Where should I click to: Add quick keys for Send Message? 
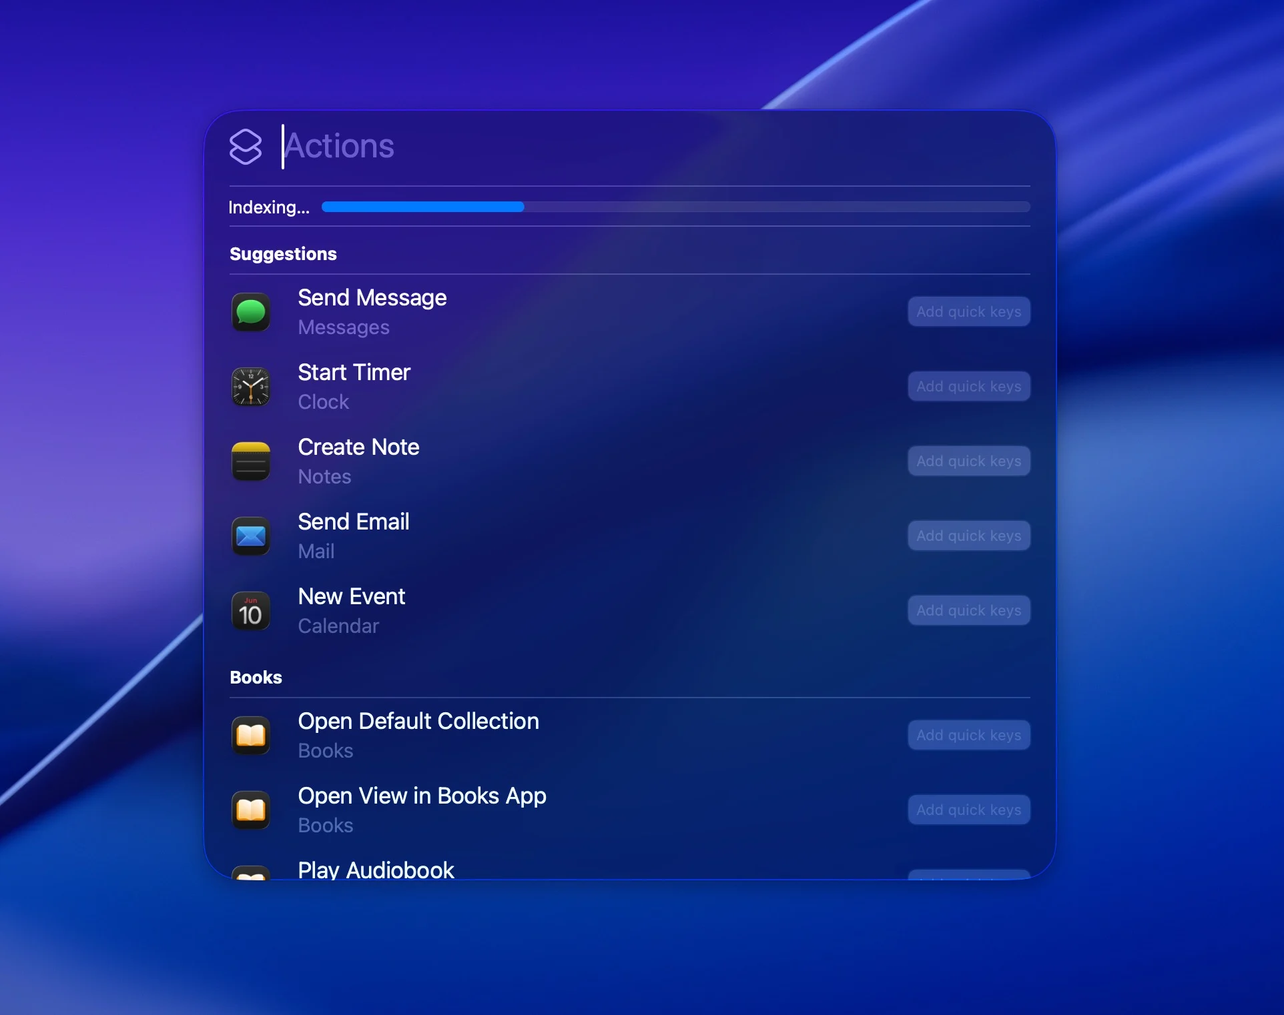pos(968,312)
